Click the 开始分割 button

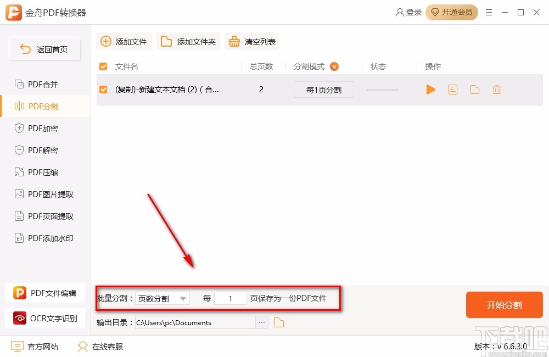[x=504, y=305]
